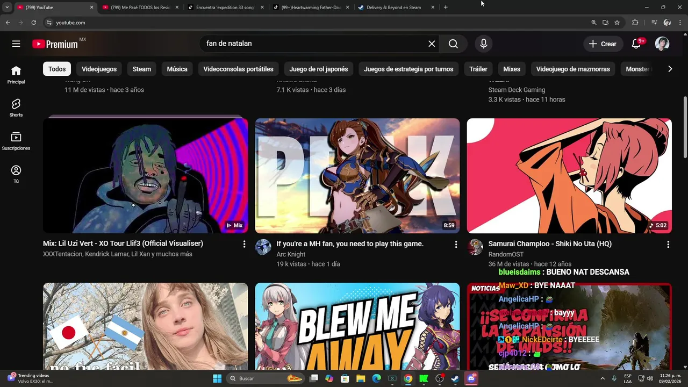688x387 pixels.
Task: Run search with the magnifier button
Action: [x=453, y=44]
